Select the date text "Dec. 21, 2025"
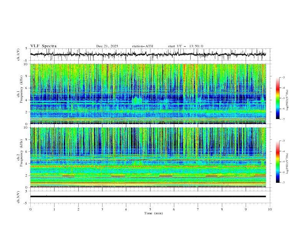 (107, 46)
